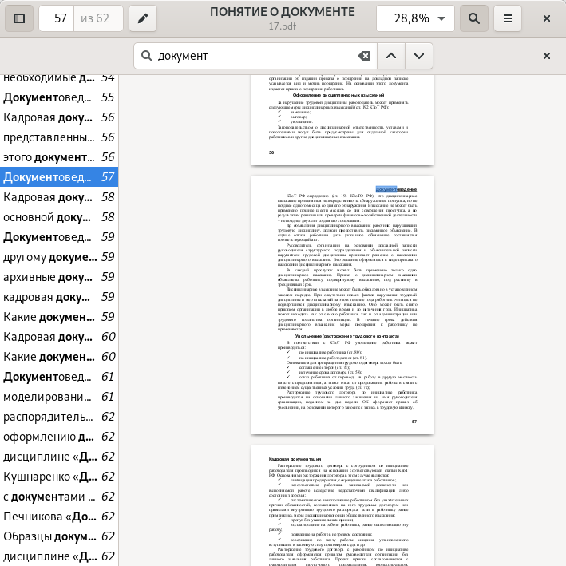
Task: Open the annotation pencil tool
Action: (143, 18)
